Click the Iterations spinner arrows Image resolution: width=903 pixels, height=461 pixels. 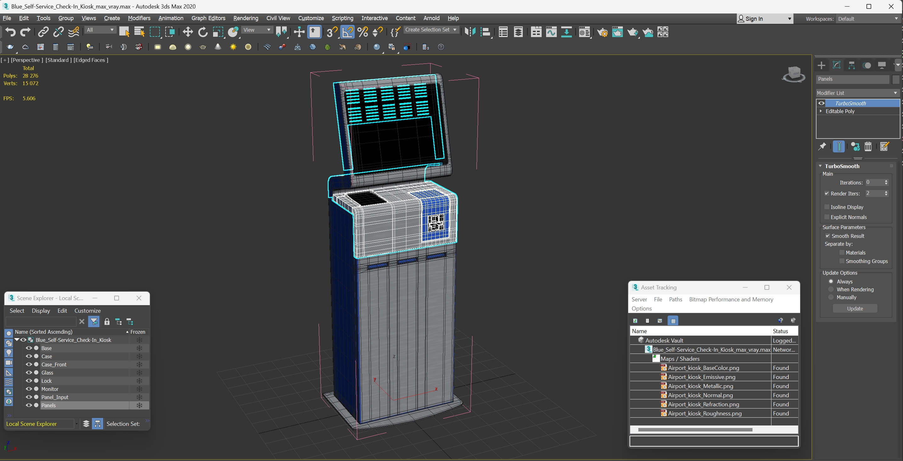point(886,182)
